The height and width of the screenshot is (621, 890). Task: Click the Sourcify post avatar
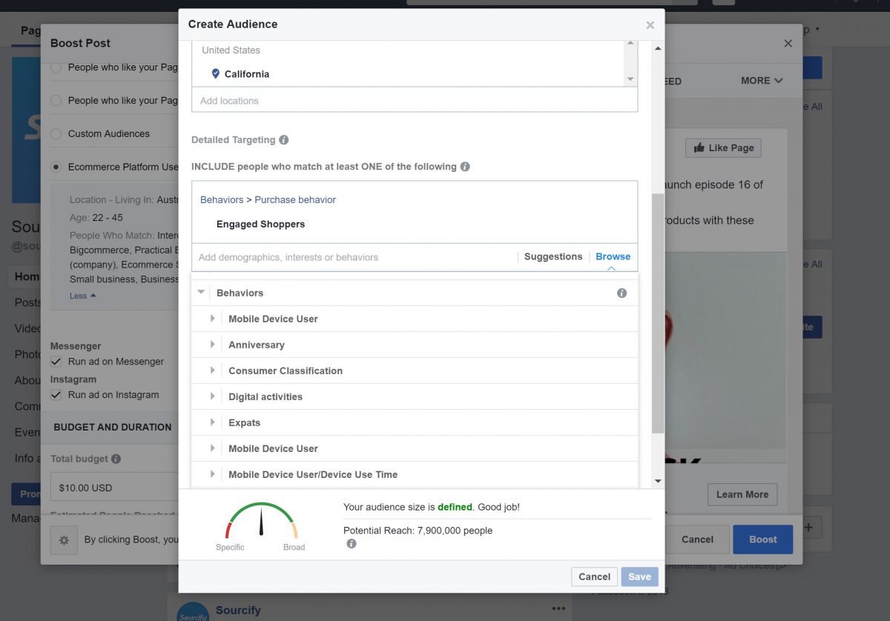click(x=193, y=613)
